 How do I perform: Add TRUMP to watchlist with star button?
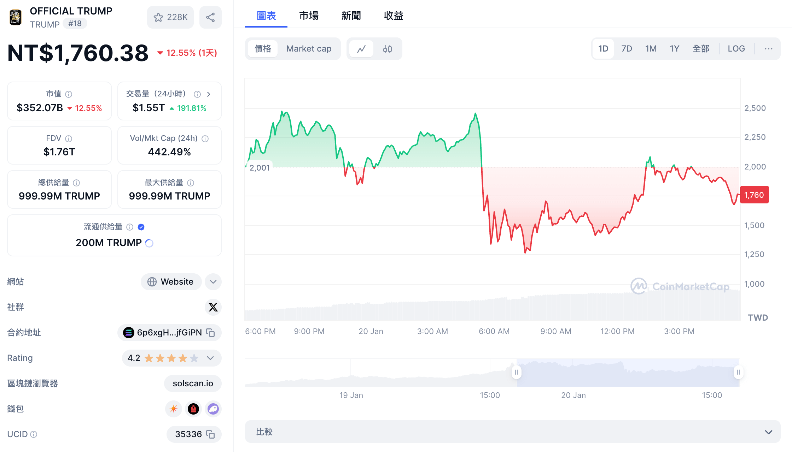pos(170,17)
